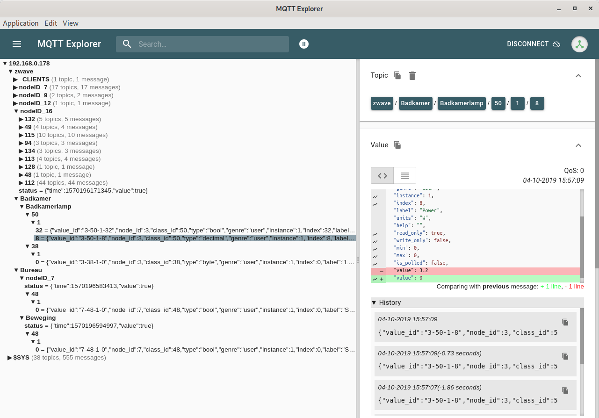The image size is (599, 418).
Task: Copy the topic path to clipboard
Action: [397, 75]
